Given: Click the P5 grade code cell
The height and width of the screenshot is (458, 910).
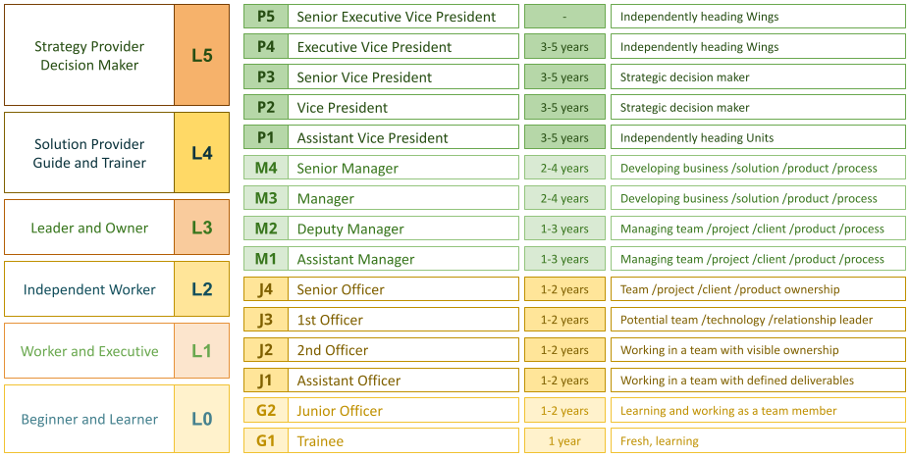Looking at the screenshot, I should coord(265,17).
